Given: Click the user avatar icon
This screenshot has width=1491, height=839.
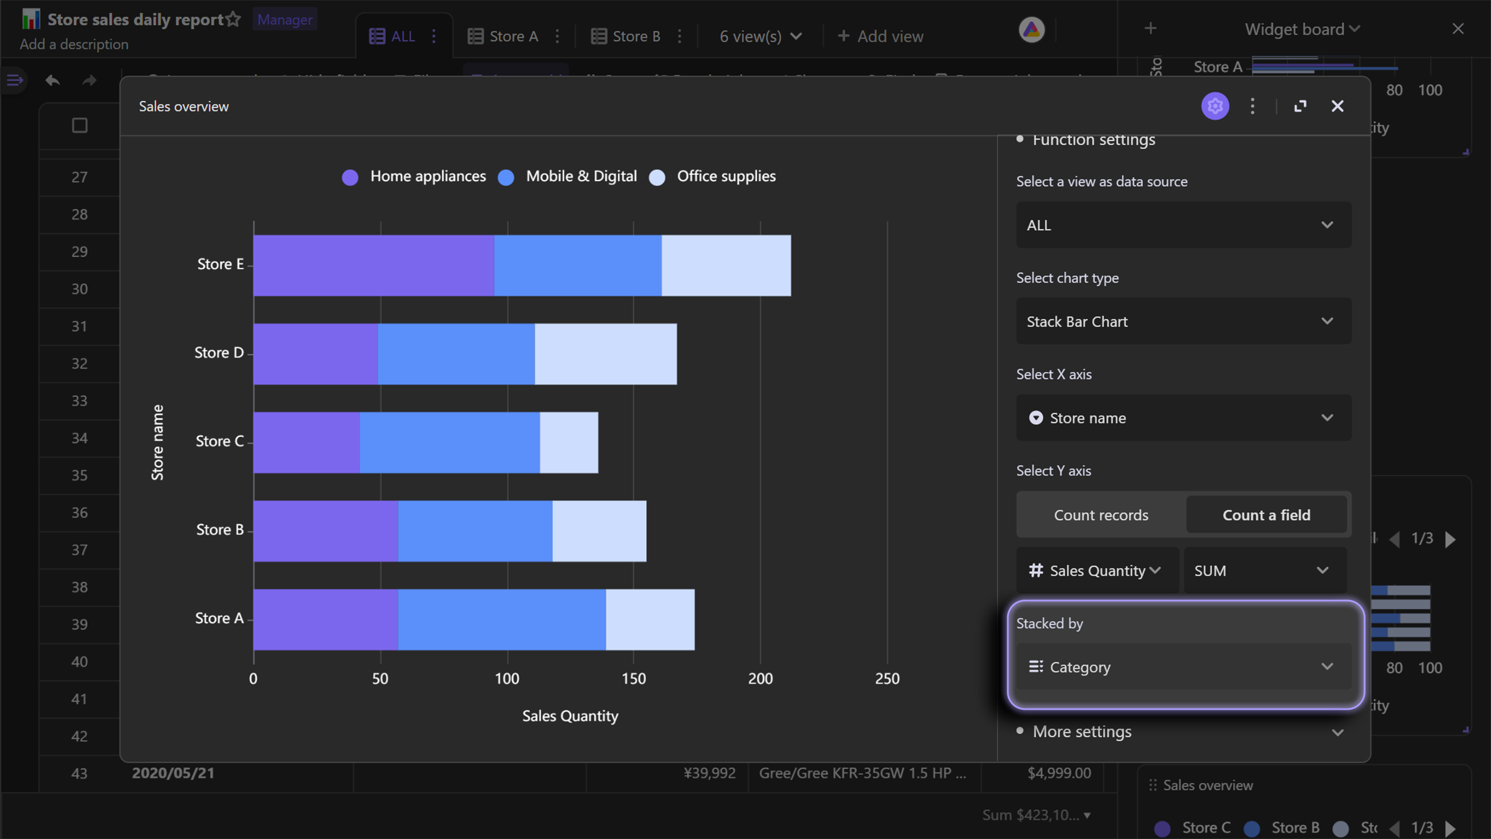Looking at the screenshot, I should pyautogui.click(x=1031, y=29).
